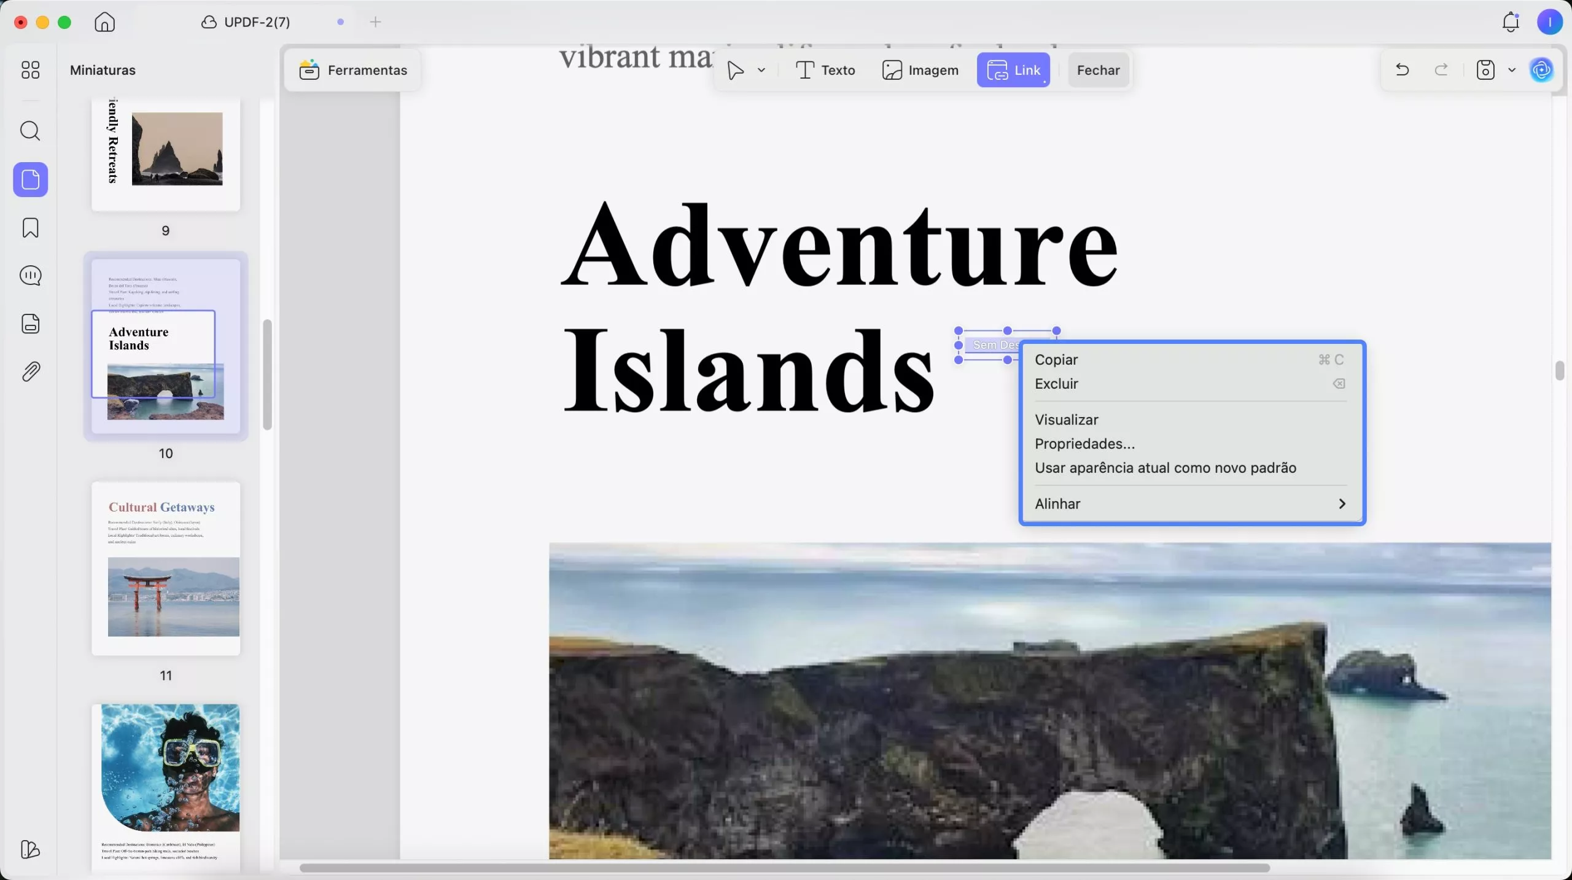
Task: Select Usar aparência atual como novo padrão
Action: (1191, 468)
